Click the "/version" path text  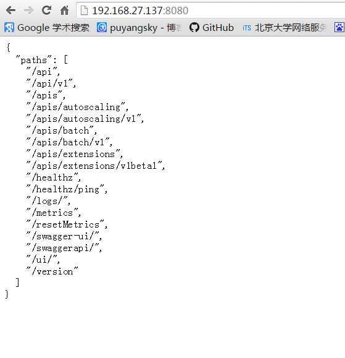pos(52,271)
